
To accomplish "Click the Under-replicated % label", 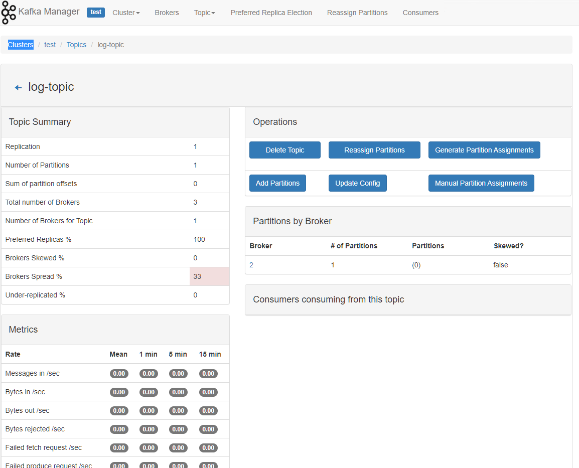I will 35,295.
